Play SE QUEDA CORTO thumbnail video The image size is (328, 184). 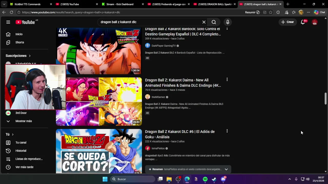click(x=99, y=151)
